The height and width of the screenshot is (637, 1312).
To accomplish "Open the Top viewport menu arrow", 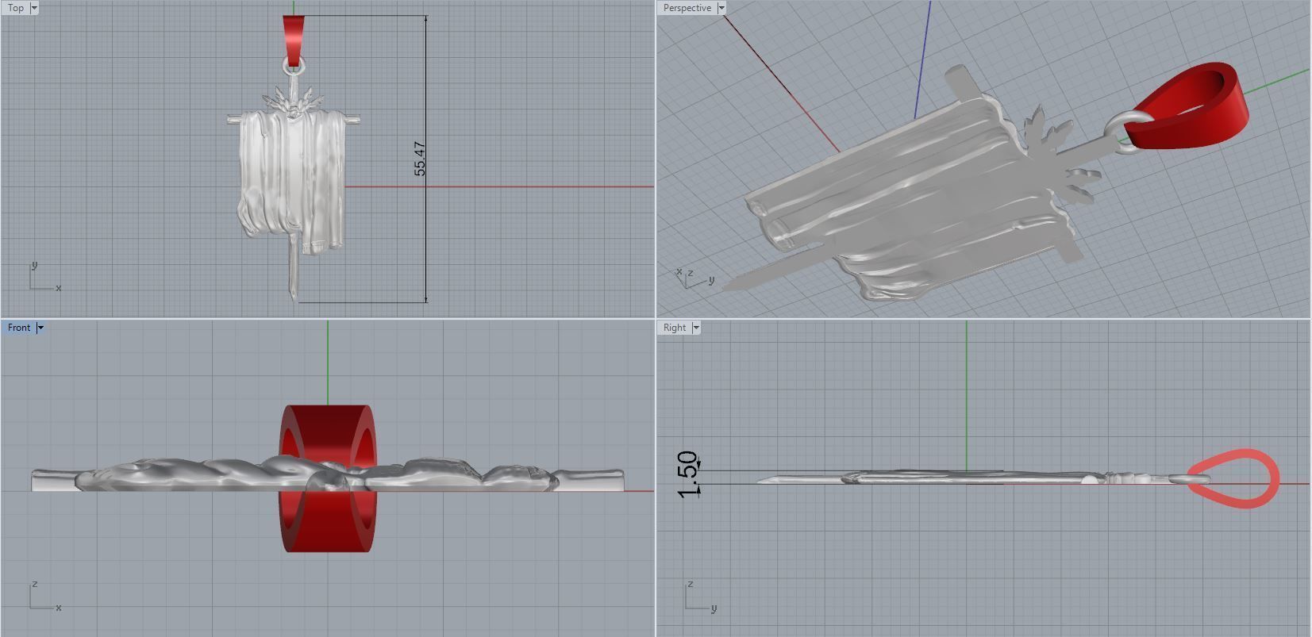I will pyautogui.click(x=34, y=8).
